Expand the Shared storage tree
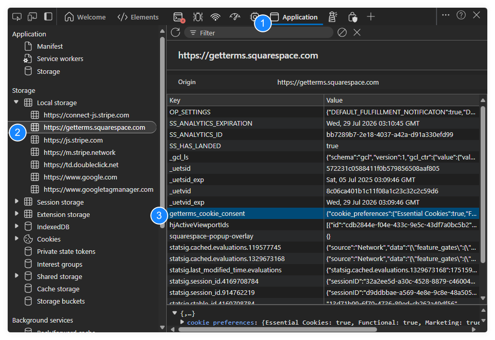495x340 pixels. point(16,275)
